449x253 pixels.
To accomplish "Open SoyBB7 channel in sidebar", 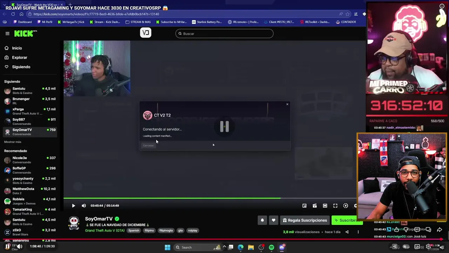I will click(30, 121).
